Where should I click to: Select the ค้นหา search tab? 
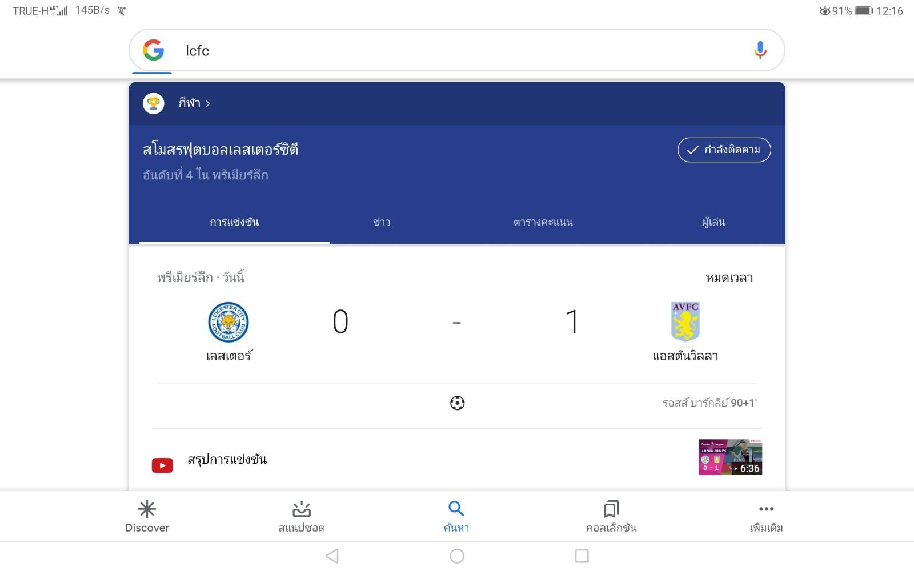[456, 516]
